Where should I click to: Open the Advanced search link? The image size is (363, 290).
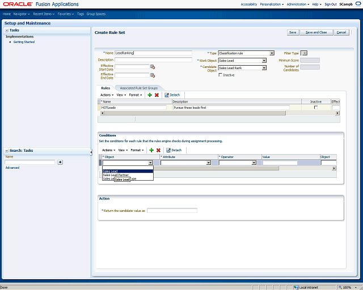click(x=12, y=168)
